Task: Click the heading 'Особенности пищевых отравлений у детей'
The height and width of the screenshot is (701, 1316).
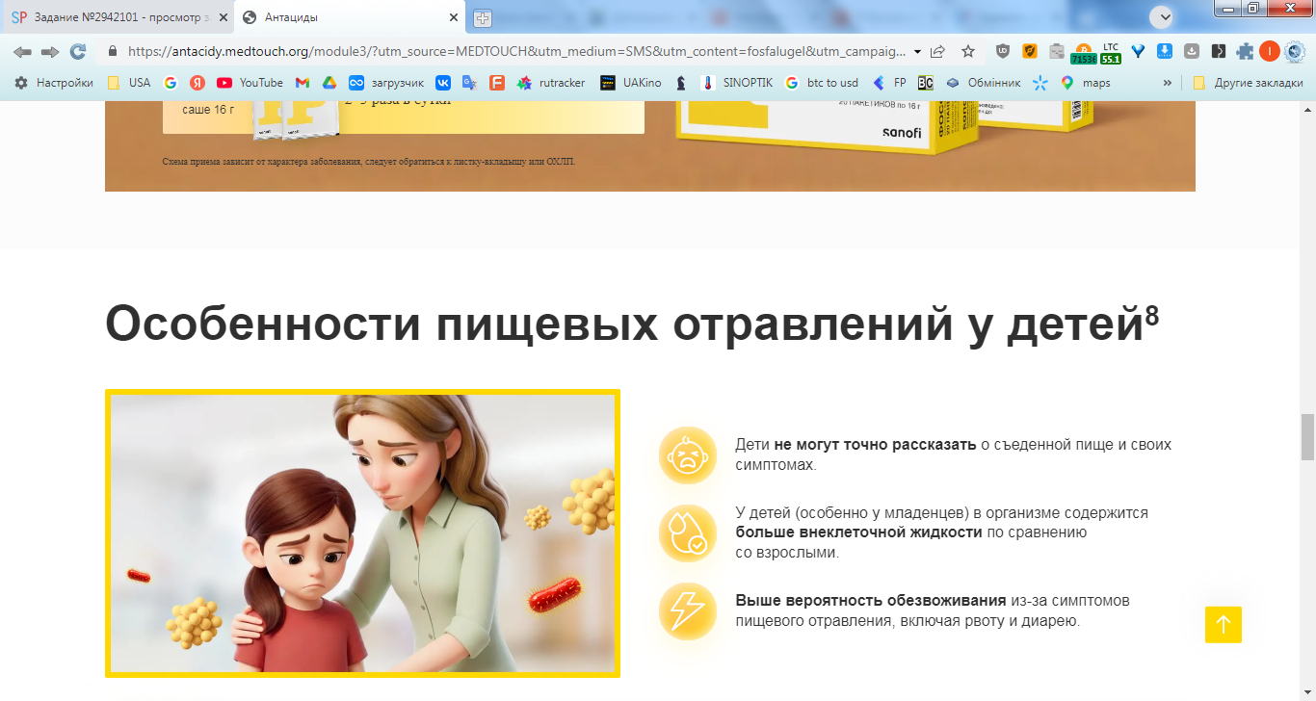Action: pos(632,324)
